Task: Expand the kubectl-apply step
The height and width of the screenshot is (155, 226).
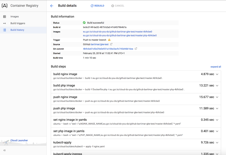Action: 217,143
